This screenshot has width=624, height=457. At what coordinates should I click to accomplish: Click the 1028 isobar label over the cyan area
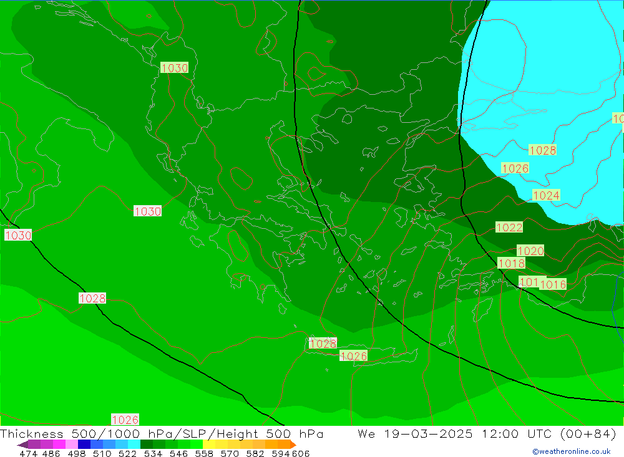(x=542, y=150)
